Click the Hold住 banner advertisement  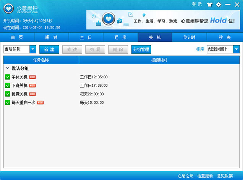pyautogui.click(x=163, y=20)
